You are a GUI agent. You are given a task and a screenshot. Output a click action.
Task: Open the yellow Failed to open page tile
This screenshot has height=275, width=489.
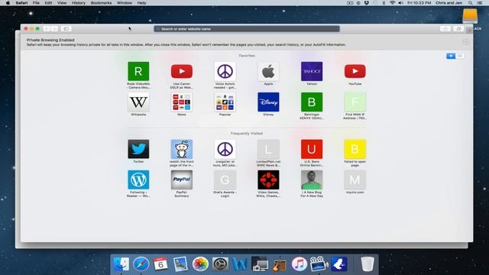pos(355,149)
